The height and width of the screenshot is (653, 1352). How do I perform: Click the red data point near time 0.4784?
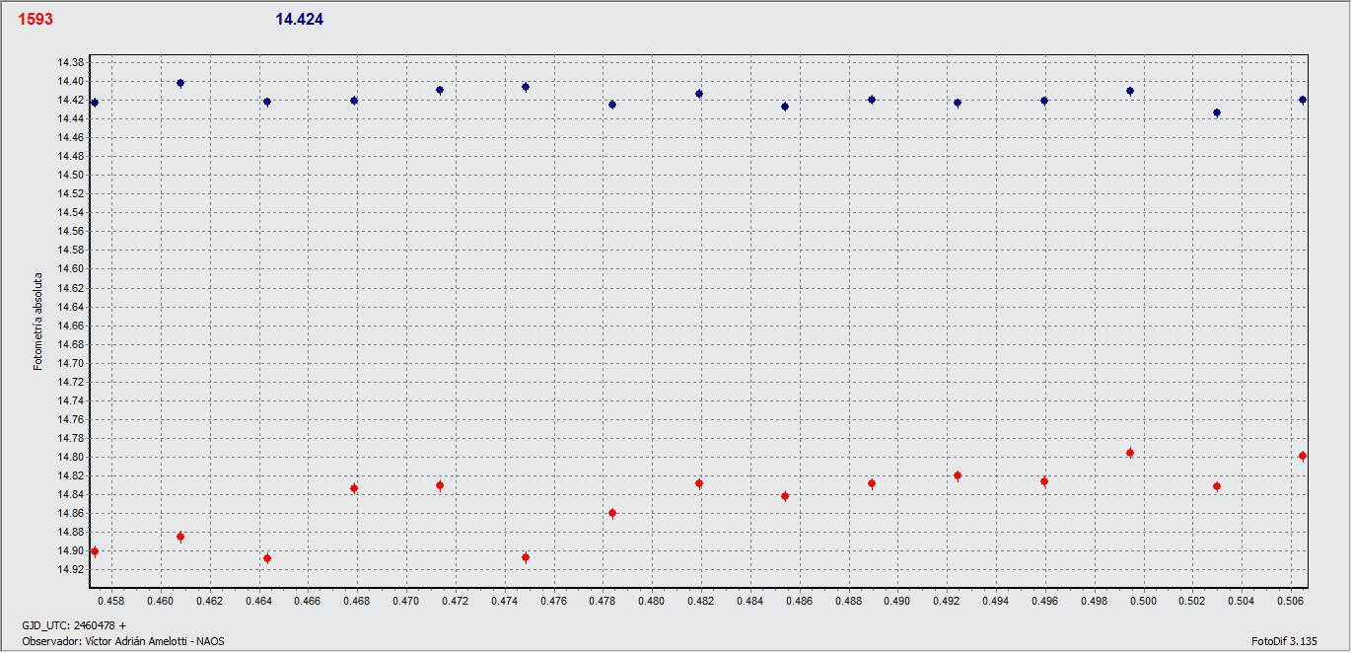[612, 513]
